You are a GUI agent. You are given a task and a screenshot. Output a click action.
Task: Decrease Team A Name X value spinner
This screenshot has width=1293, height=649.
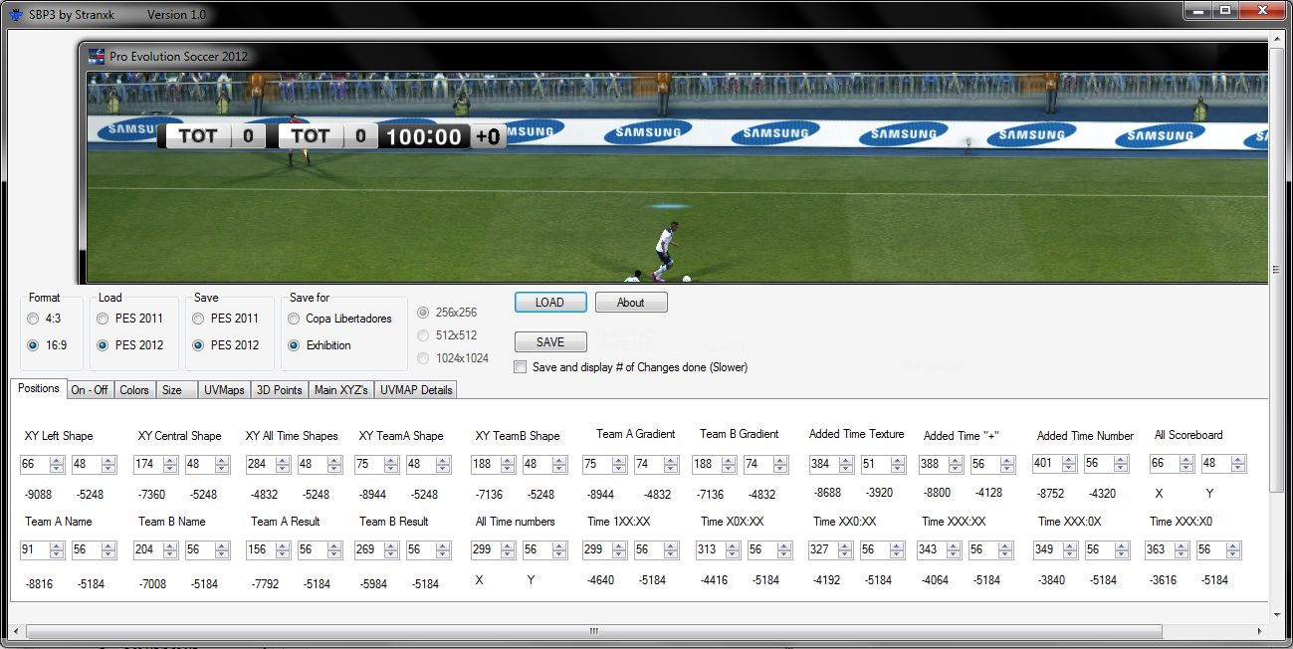click(x=58, y=554)
